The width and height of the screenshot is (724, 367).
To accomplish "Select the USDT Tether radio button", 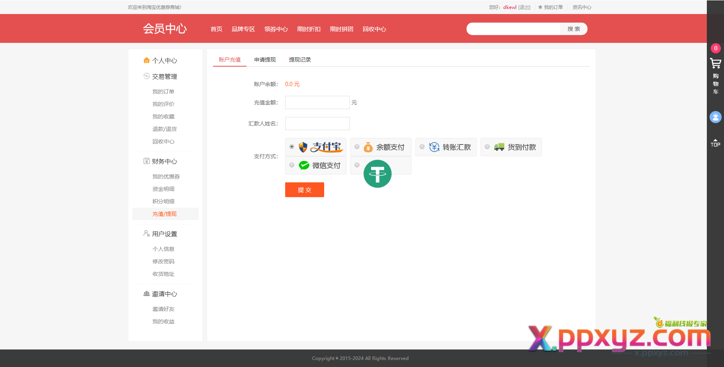I will (x=357, y=165).
